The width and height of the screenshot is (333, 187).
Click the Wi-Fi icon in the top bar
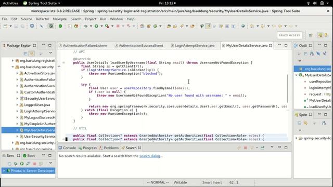[x=309, y=3]
